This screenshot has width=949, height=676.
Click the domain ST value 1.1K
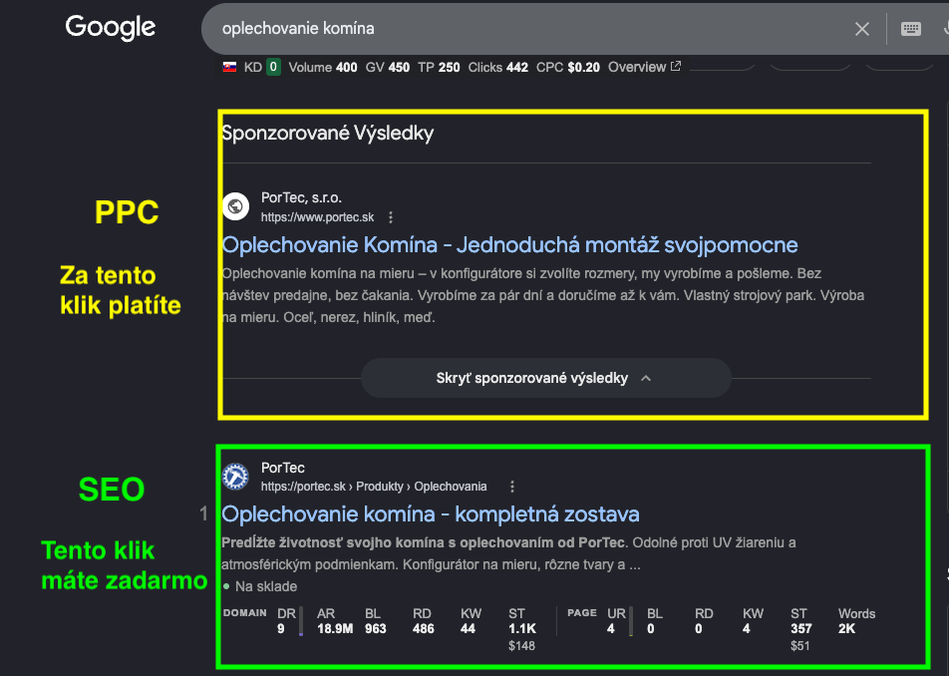(521, 629)
